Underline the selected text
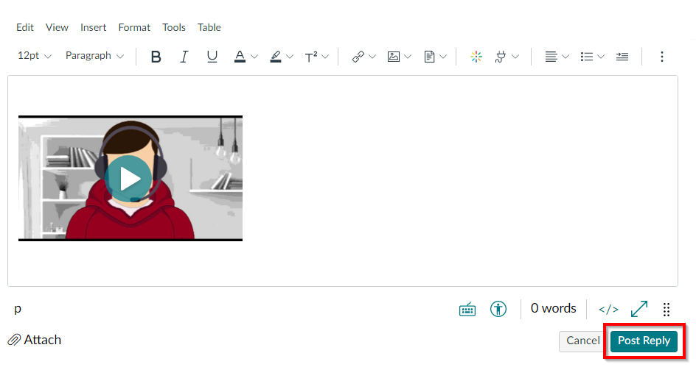Viewport: 696px width, 367px height. 212,57
